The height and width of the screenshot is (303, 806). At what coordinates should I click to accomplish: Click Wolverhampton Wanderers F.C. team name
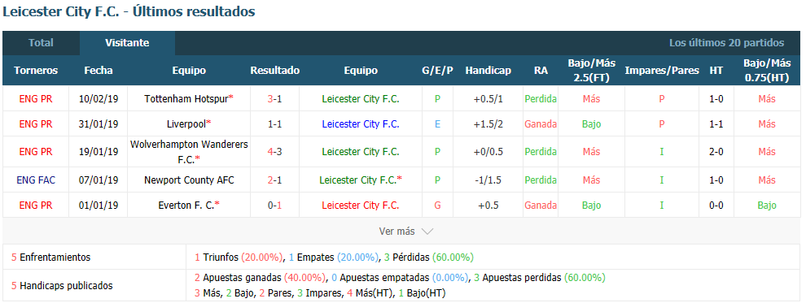pos(189,152)
